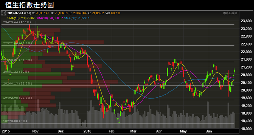This screenshot has height=135, width=254.
Task: Click the 23,600 price axis label
Action: 246,21
